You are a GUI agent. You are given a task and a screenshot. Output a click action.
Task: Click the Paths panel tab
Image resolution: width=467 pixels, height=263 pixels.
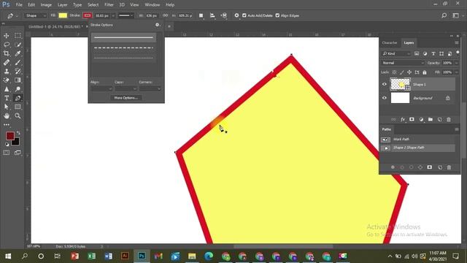click(387, 129)
